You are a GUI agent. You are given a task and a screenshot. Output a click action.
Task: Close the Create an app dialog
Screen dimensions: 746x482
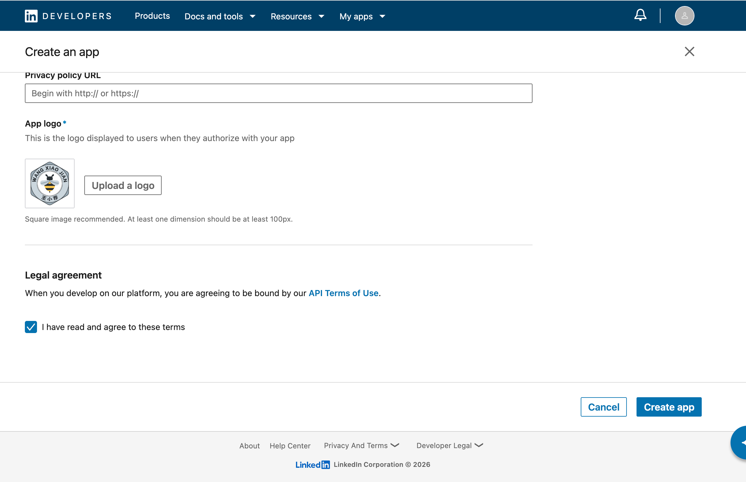pos(689,52)
